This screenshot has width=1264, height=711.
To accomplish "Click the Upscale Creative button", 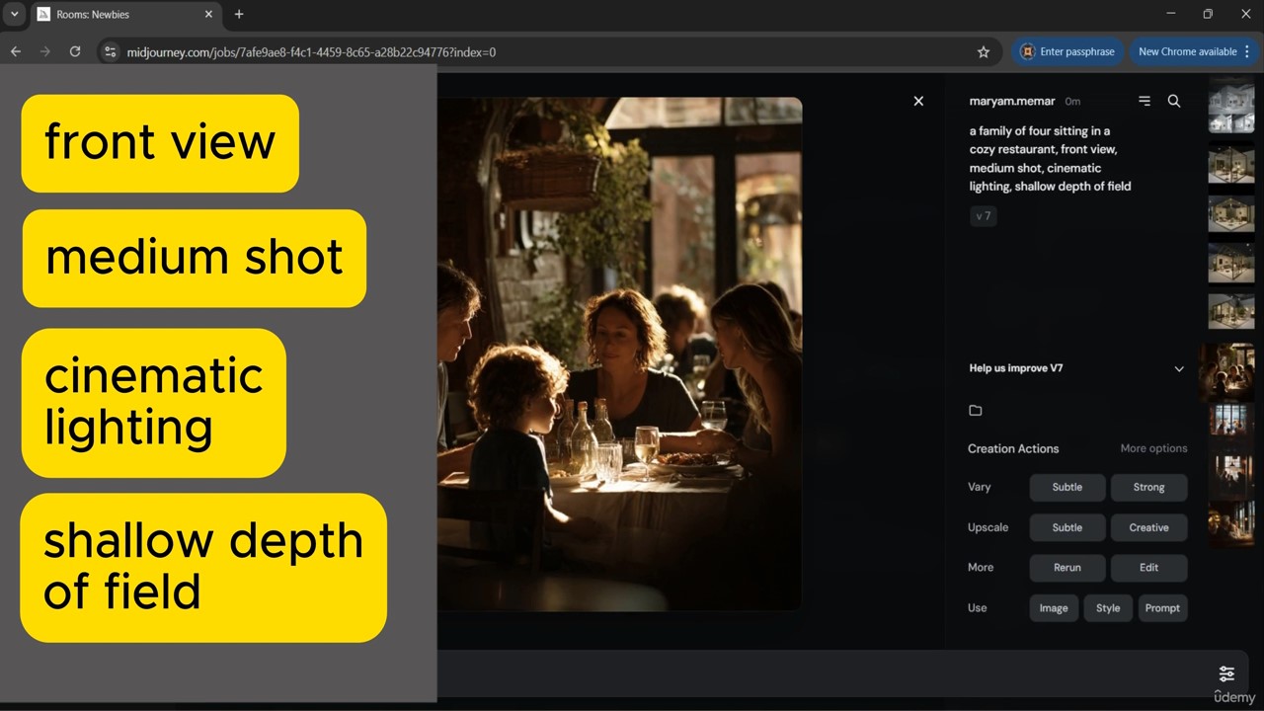I will click(1148, 527).
